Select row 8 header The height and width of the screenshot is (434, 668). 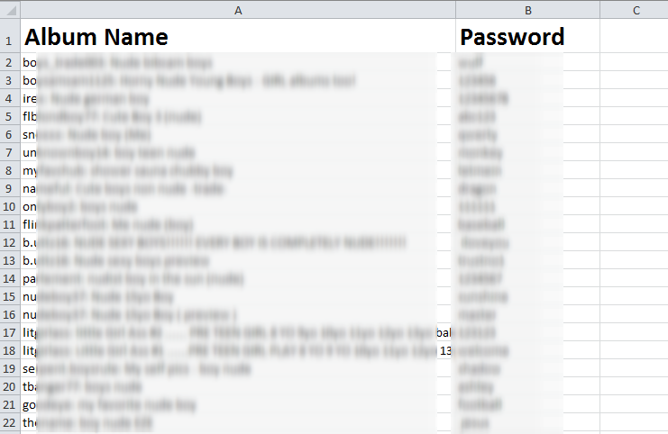click(10, 170)
